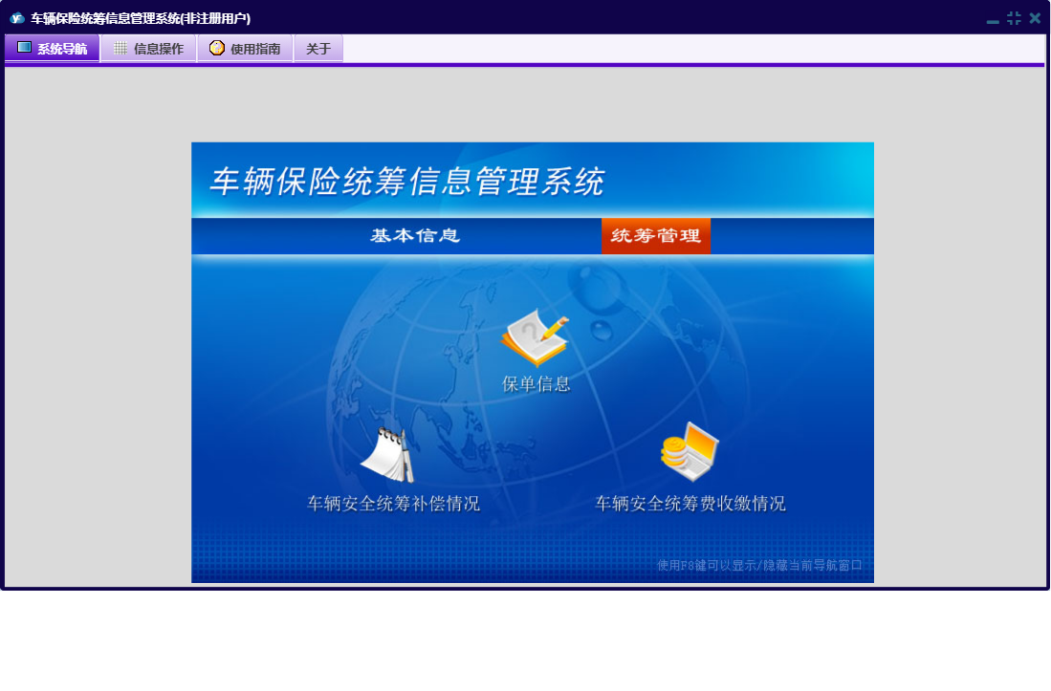Open the 信息操作 menu text
The image size is (1051, 691).
pos(159,49)
